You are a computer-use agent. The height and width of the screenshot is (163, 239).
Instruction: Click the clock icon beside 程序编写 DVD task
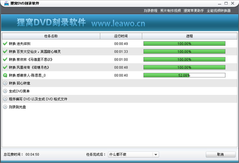pyautogui.click(x=5, y=99)
